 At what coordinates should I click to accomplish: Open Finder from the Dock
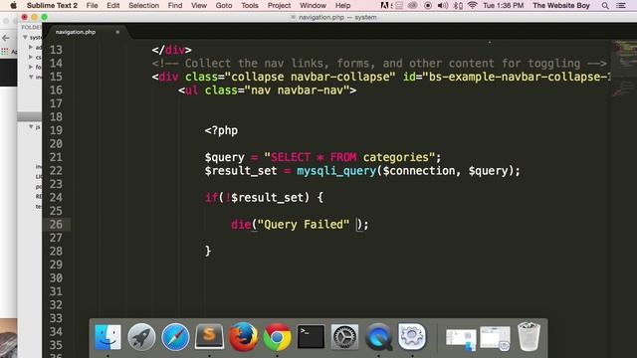point(107,336)
